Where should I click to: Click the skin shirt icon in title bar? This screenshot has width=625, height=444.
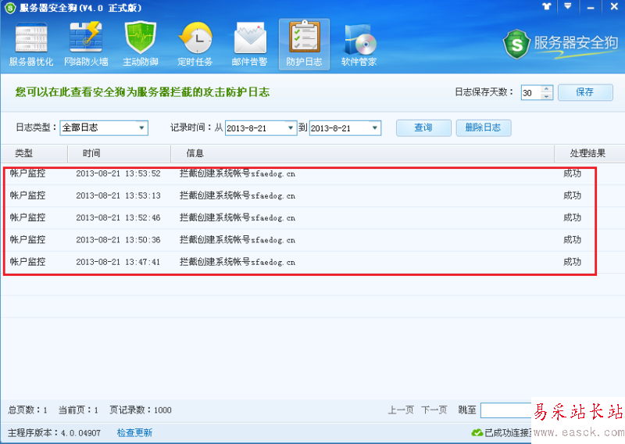tap(546, 6)
